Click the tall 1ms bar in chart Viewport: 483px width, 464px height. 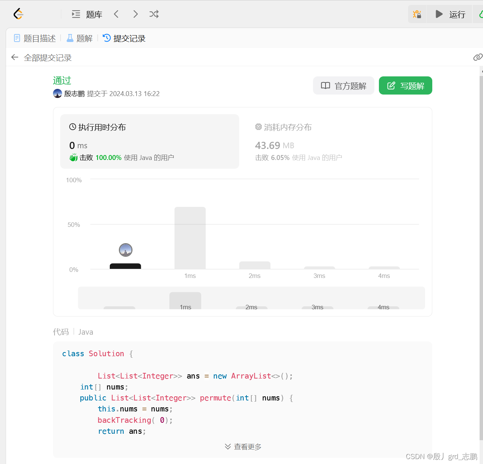[190, 238]
